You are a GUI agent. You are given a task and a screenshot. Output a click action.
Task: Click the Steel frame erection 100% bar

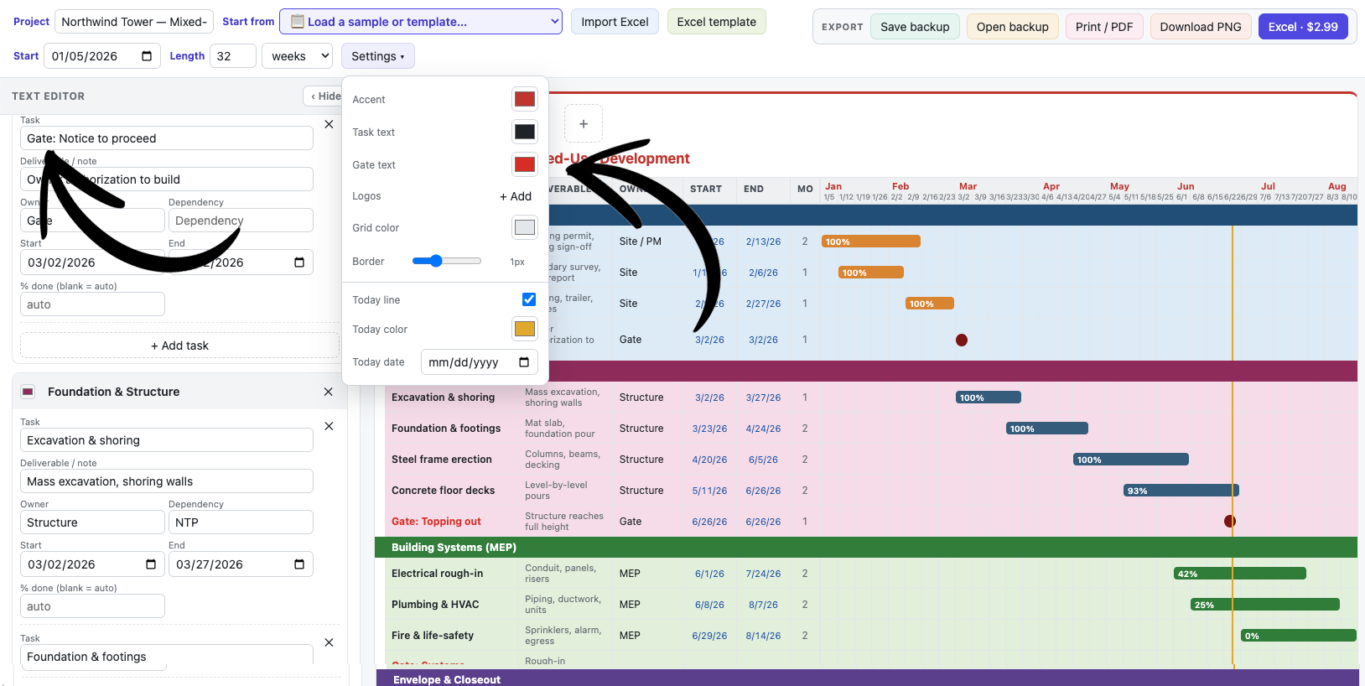pos(1131,460)
